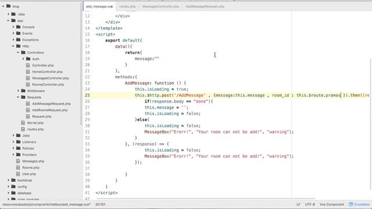The width and height of the screenshot is (372, 209).
Task: Click Request.php file icon
Action: point(28,116)
